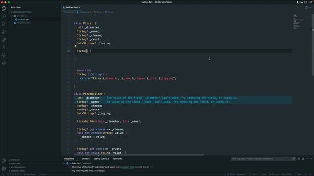Screen dimensions: 314x176
Task: Switch to the PROBLEMS panel tab
Action: point(69,159)
